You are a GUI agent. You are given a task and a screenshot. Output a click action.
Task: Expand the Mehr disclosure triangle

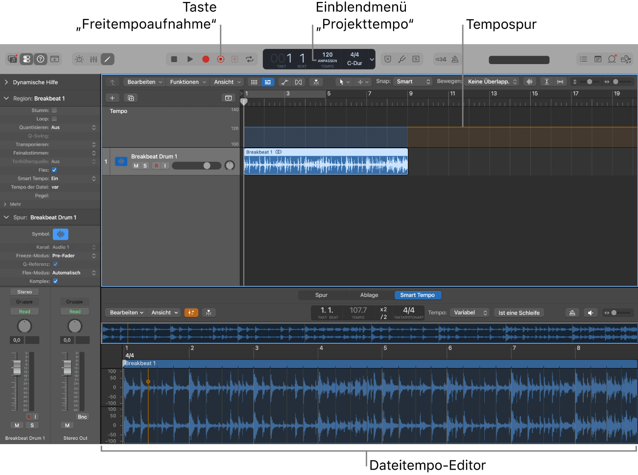[5, 204]
